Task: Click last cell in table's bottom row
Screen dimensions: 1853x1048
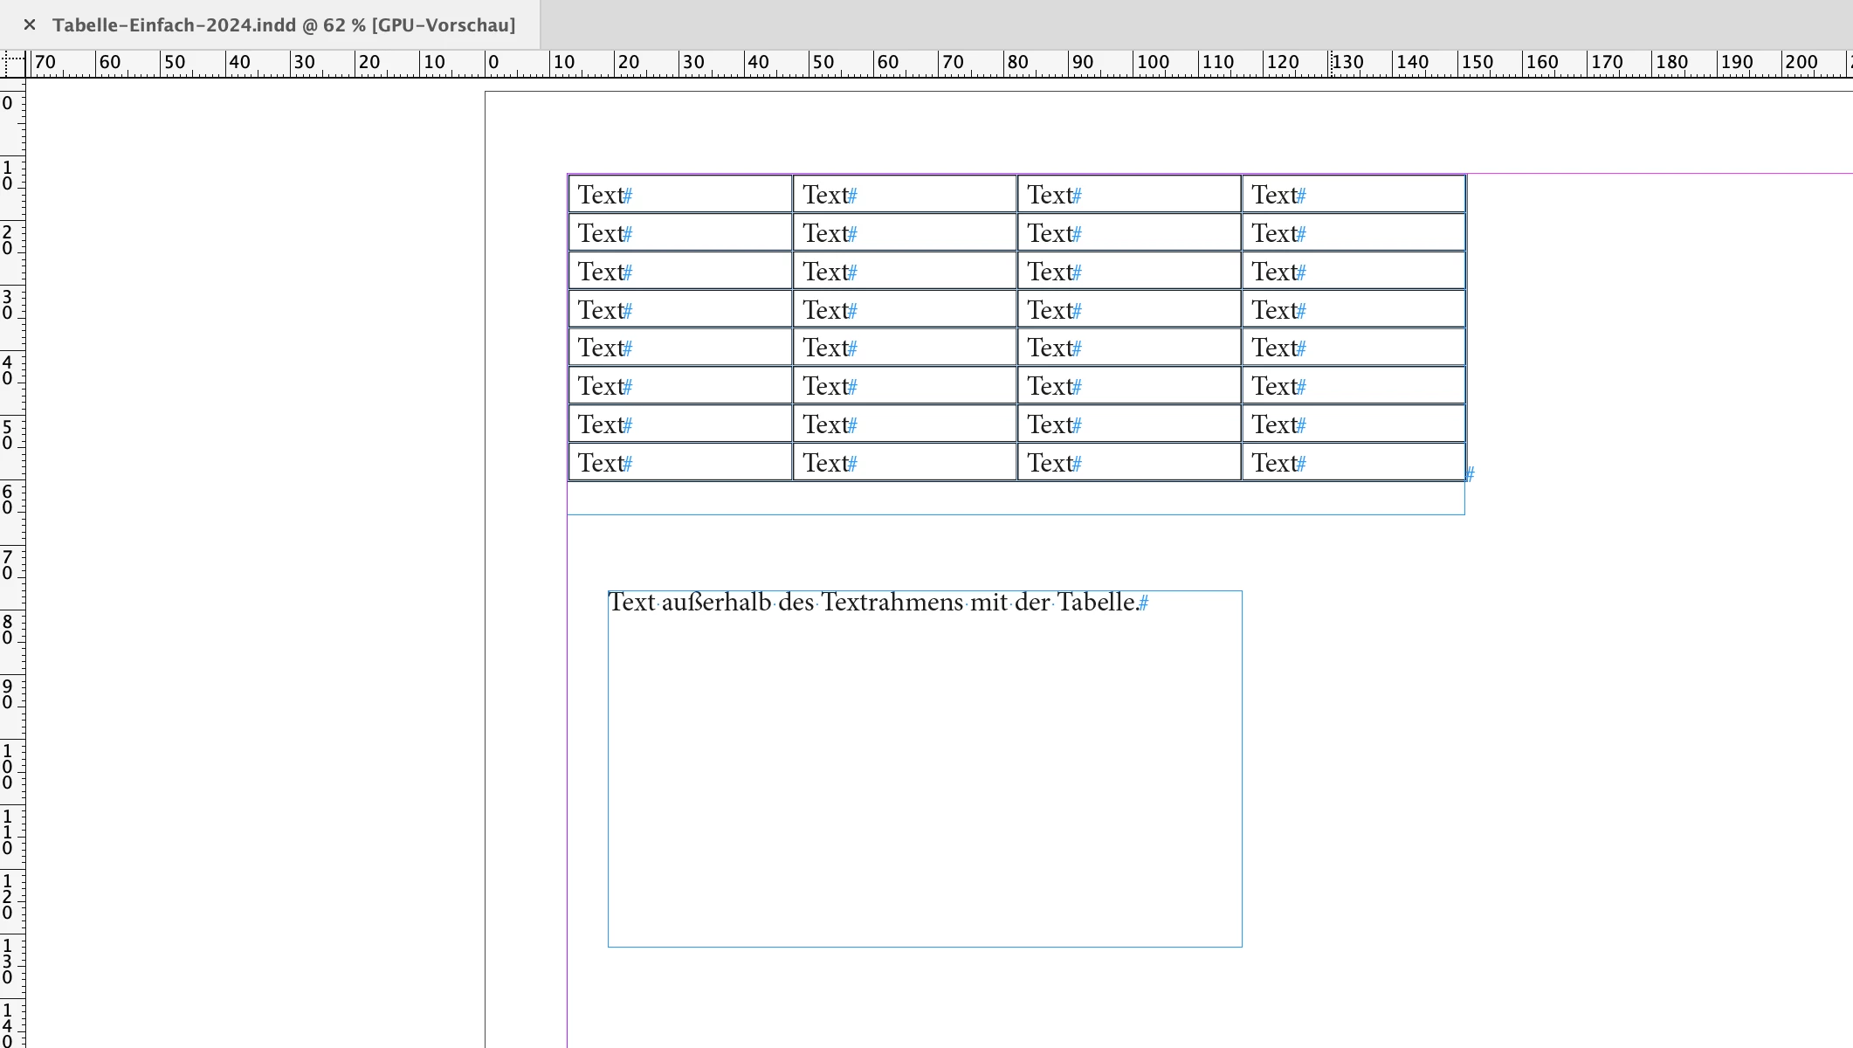Action: tap(1353, 462)
